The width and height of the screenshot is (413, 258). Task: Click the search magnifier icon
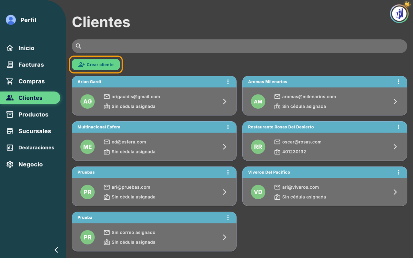tap(78, 46)
